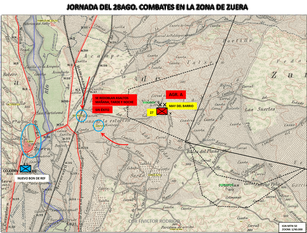Click the IGN MTN 50 zoom legend box
Screen dimensions: 307x233
(x=292, y=228)
